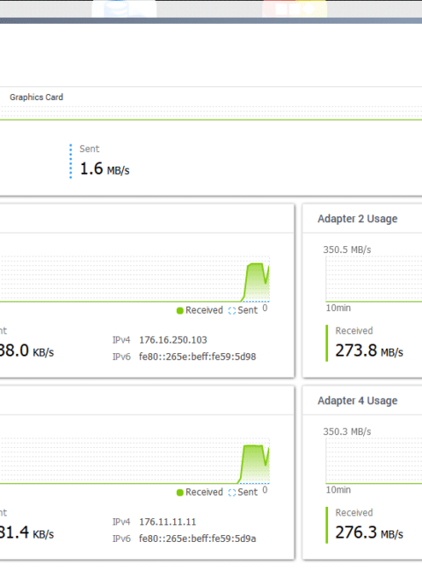The image size is (422, 571).
Task: Click the Sent 1.6 MB/s value
Action: tap(105, 169)
